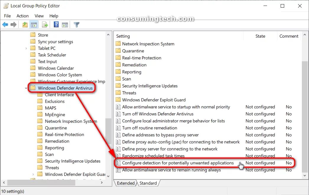This screenshot has width=309, height=195.
Task: Click folder icon next to Store
Action: click(x=33, y=35)
